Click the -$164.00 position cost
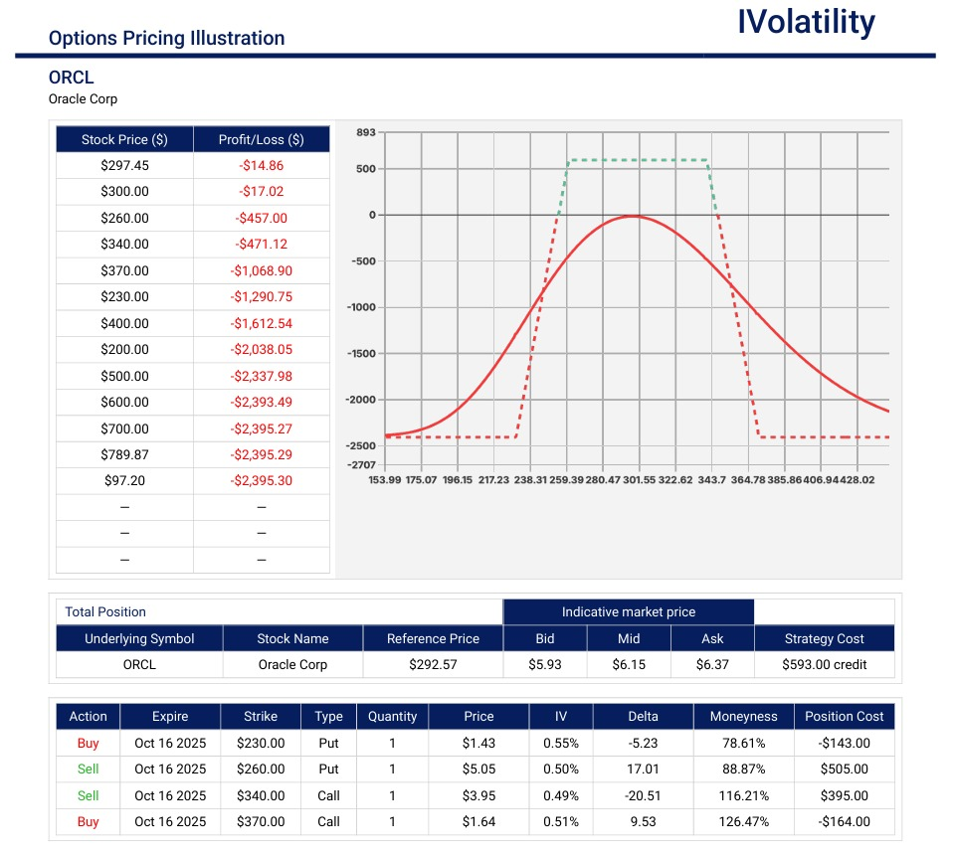 (845, 822)
